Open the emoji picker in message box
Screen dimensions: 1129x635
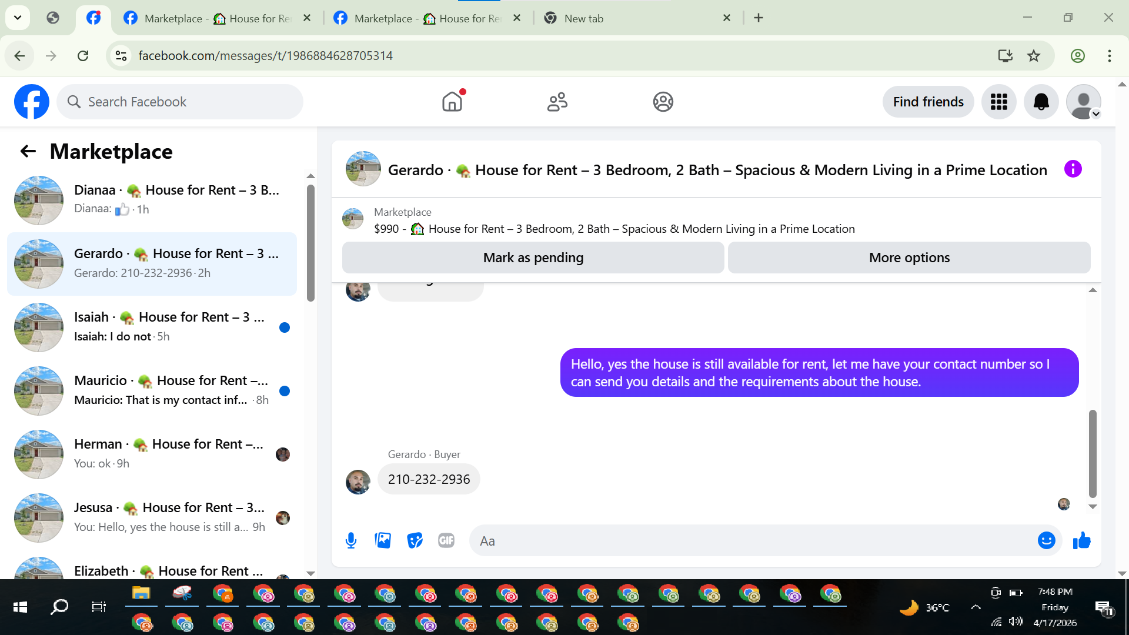click(x=1046, y=540)
